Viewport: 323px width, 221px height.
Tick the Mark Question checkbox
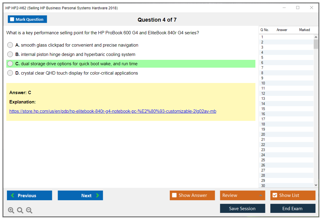[12, 20]
